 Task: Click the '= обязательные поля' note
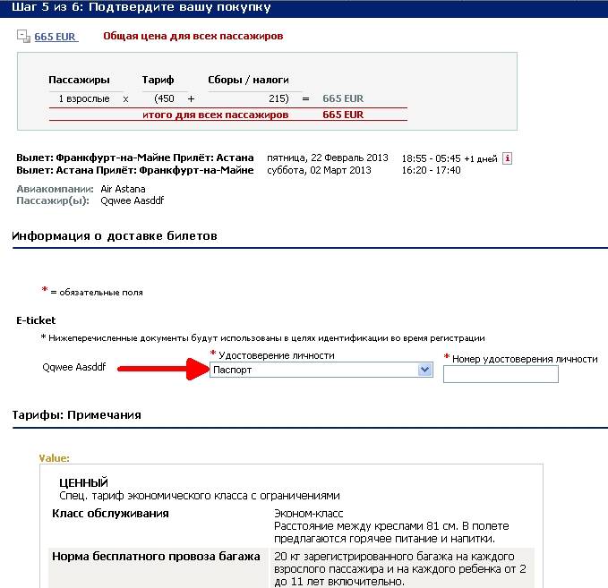97,293
